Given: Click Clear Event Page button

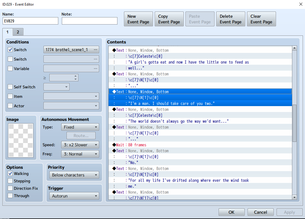Looking at the screenshot, I should [262, 19].
